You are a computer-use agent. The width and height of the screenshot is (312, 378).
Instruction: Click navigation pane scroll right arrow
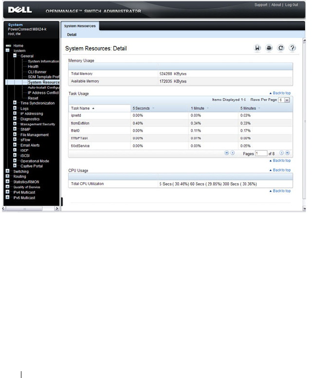coord(57,208)
